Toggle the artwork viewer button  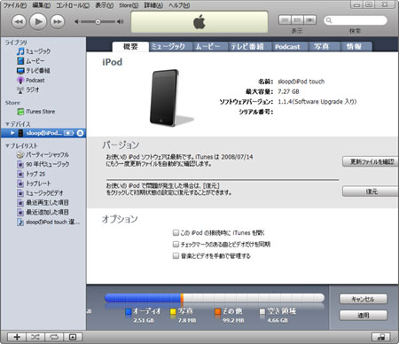pos(73,337)
